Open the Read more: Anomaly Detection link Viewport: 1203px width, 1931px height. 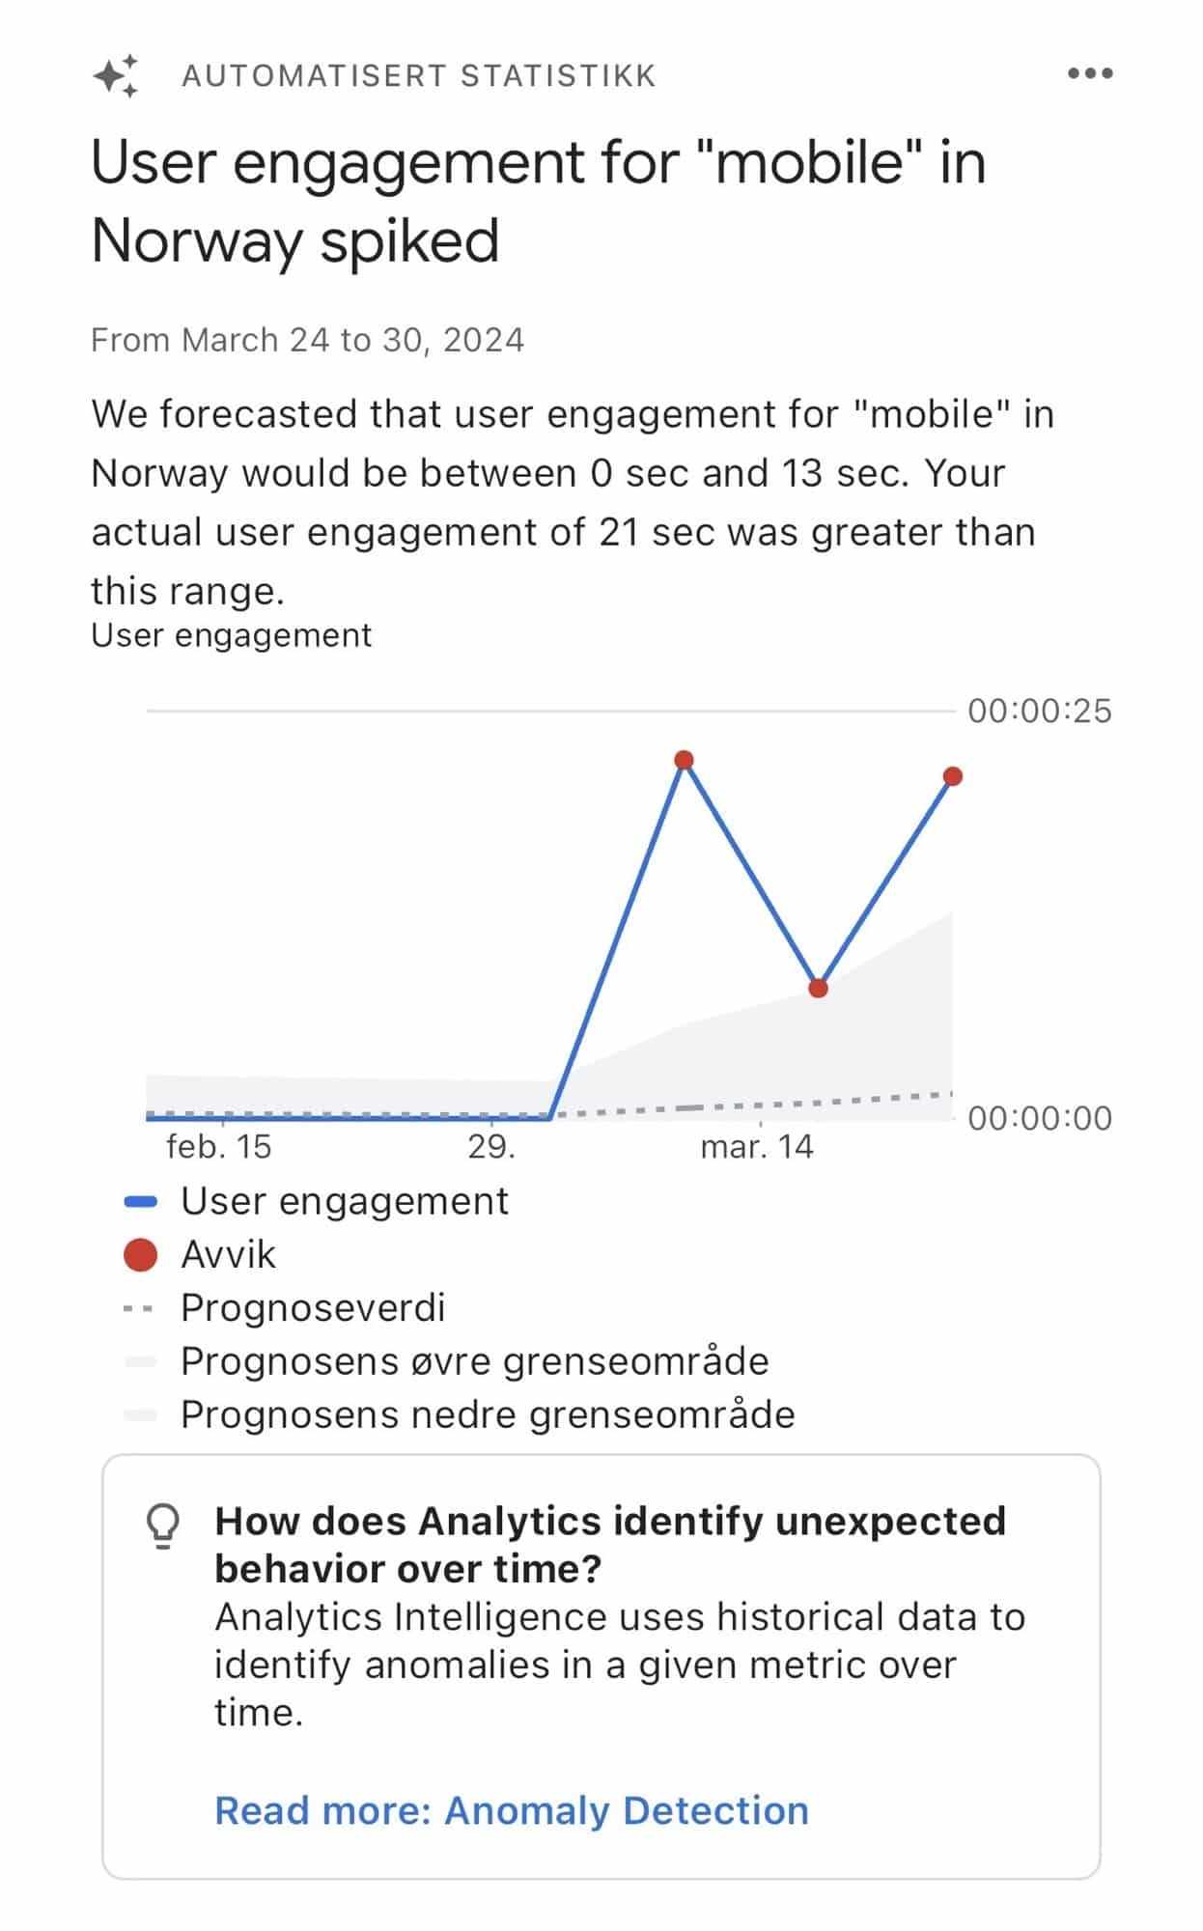pos(511,1810)
